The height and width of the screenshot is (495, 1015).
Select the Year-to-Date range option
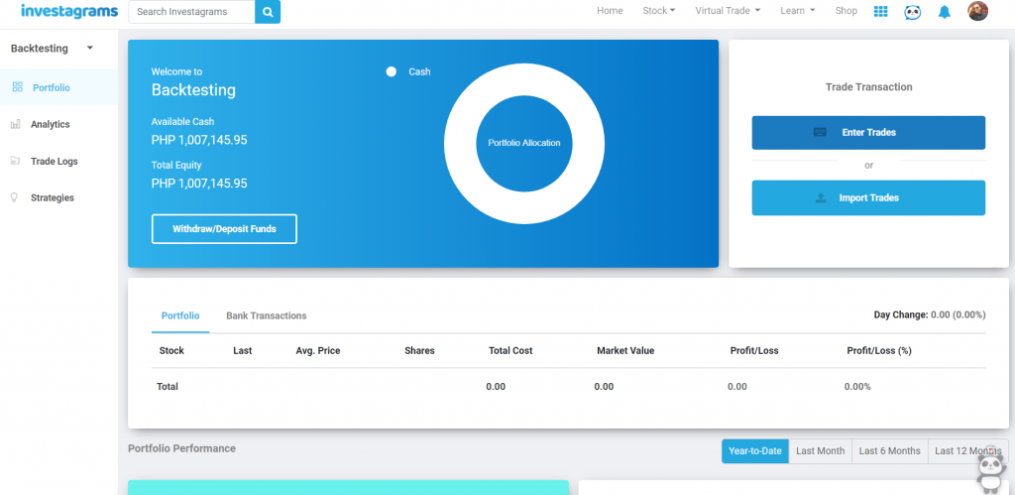point(754,450)
